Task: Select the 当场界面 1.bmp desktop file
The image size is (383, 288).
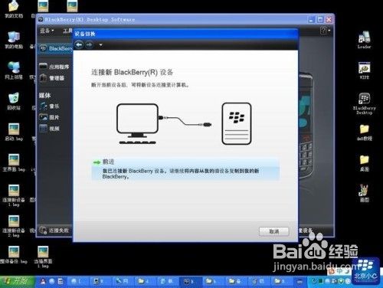Action: [x=43, y=257]
